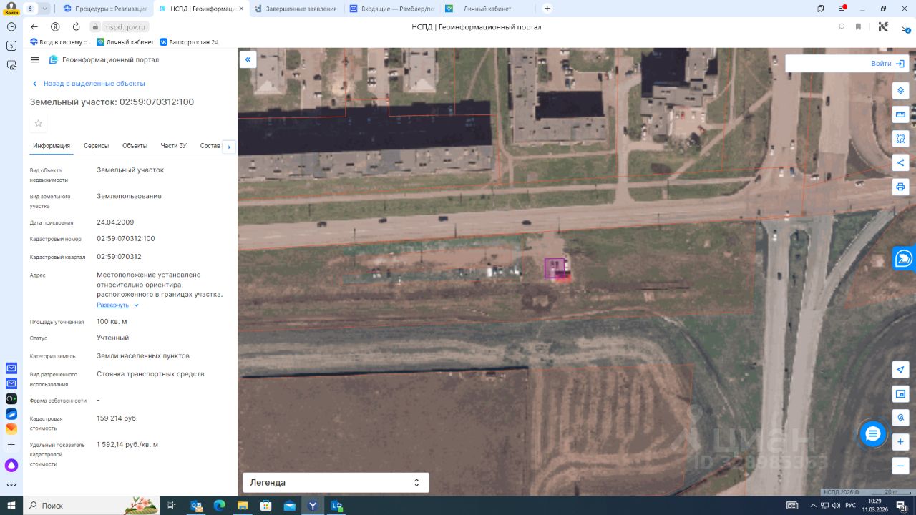
Task: Switch to the Состав tab
Action: (x=210, y=146)
